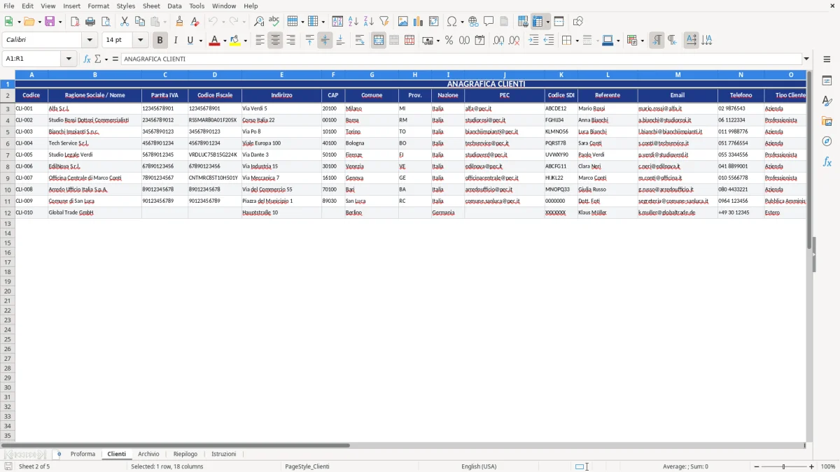The image size is (840, 472).
Task: Open the sidebar Styles panel
Action: point(827,101)
